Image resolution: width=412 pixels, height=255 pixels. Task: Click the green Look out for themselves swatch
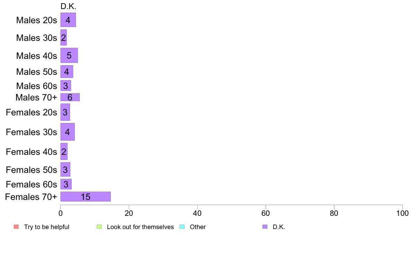pyautogui.click(x=99, y=227)
